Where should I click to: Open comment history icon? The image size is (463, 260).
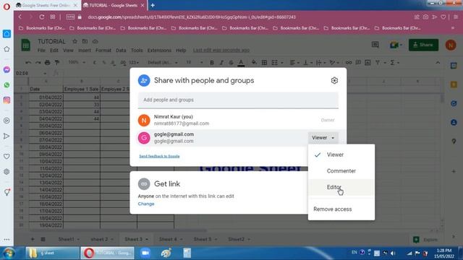click(375, 45)
